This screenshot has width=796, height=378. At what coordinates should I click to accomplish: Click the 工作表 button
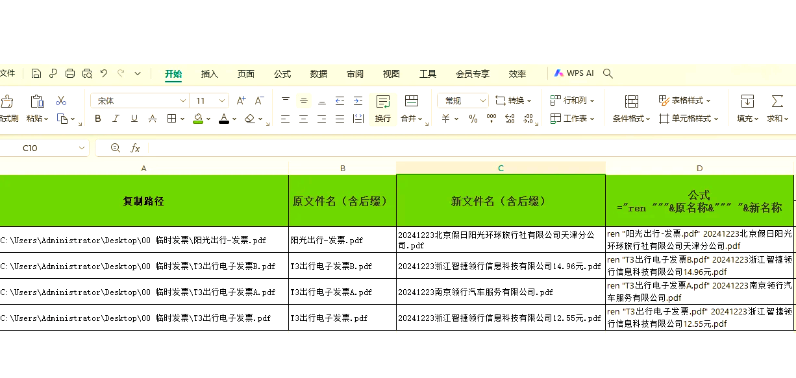[x=572, y=119]
